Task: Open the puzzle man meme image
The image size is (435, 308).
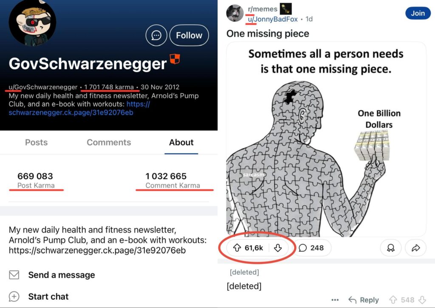Action: click(x=326, y=139)
